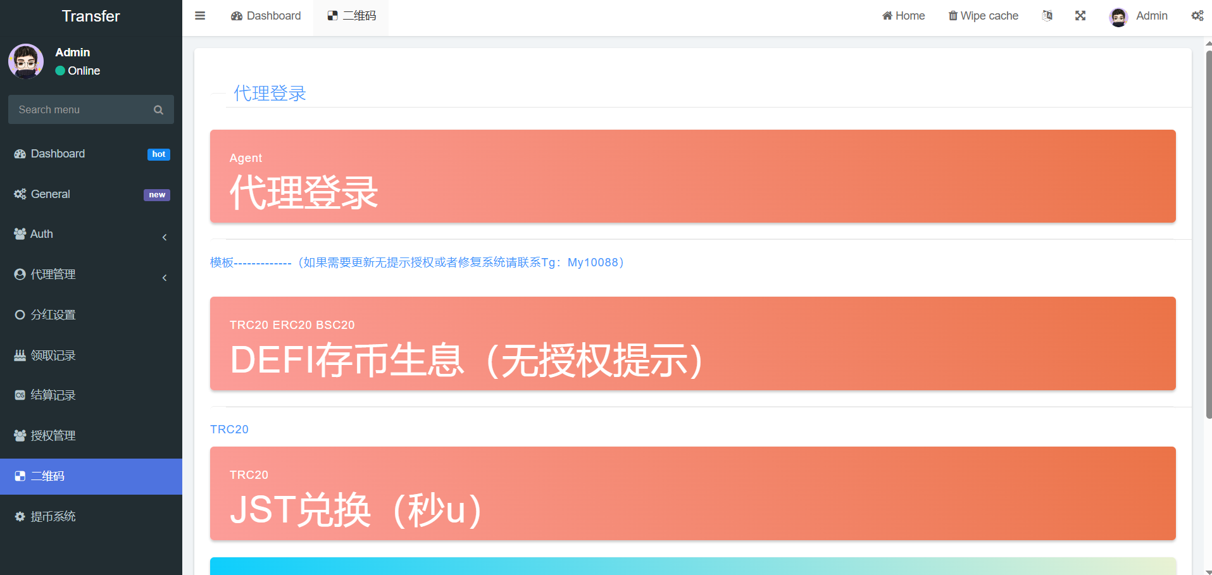This screenshot has width=1212, height=575.
Task: Click the Transfer logo title
Action: 91,16
